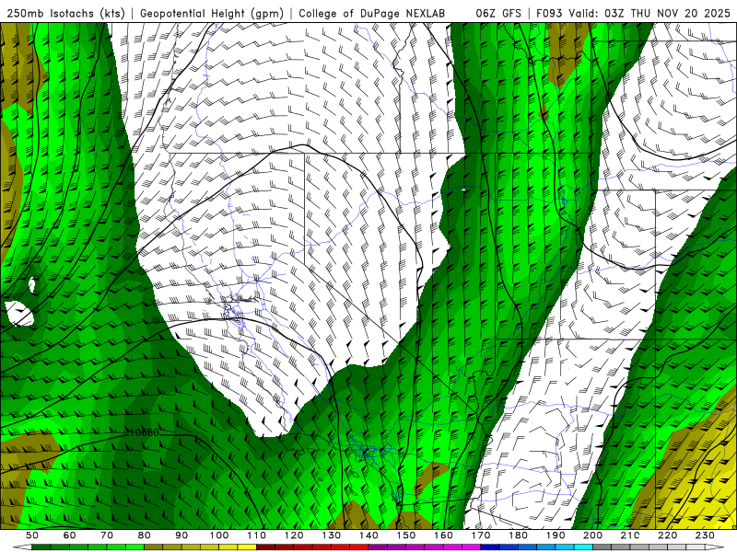The width and height of the screenshot is (737, 552).
Task: Click the '250mb Isotachs (kts)' title text
Action: pos(65,14)
